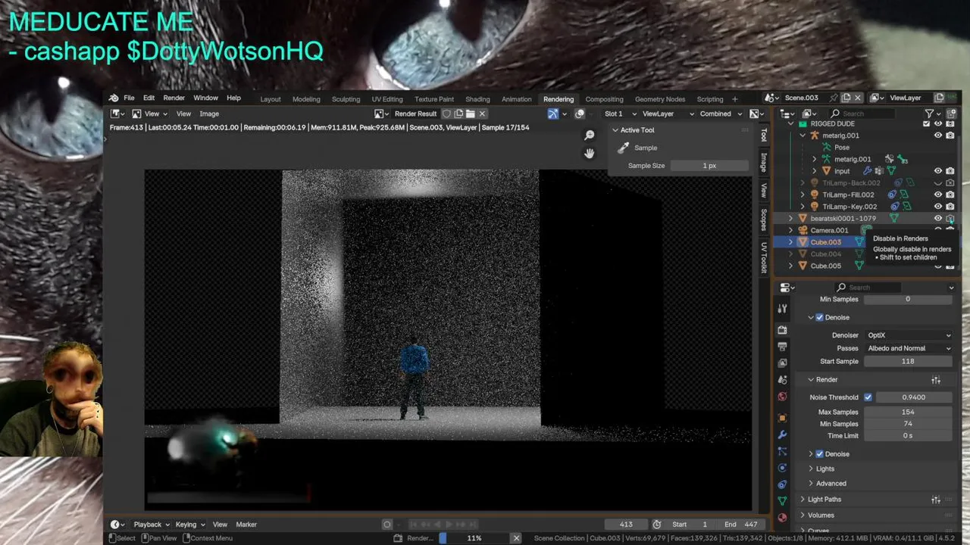This screenshot has height=545, width=970.
Task: Click the Marker menu in timeline
Action: point(246,525)
